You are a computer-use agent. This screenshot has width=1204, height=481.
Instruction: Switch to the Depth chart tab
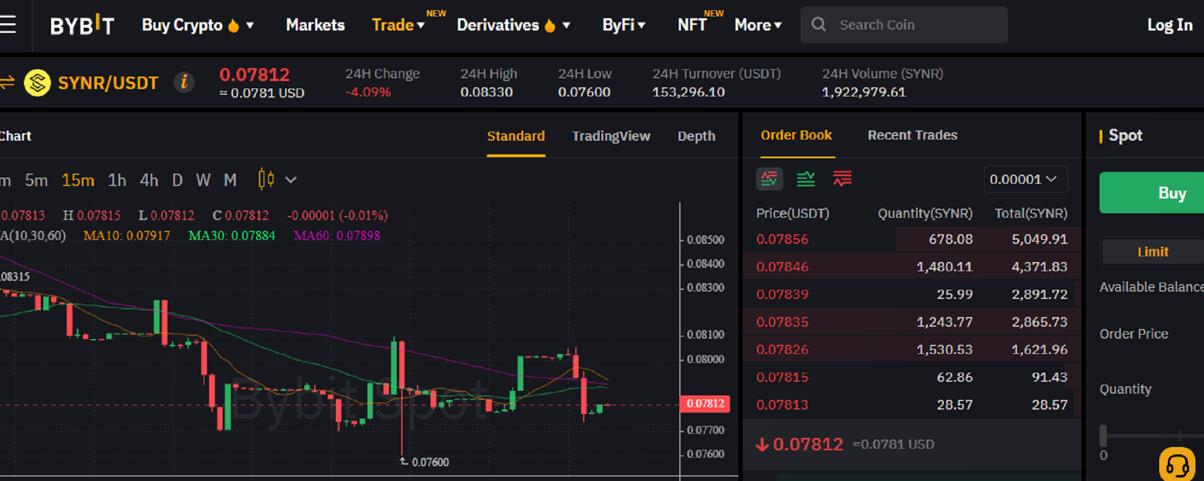(x=696, y=136)
